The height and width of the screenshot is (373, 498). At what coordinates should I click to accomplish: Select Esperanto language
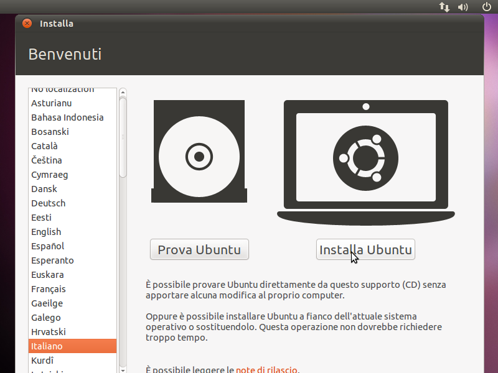coord(72,260)
